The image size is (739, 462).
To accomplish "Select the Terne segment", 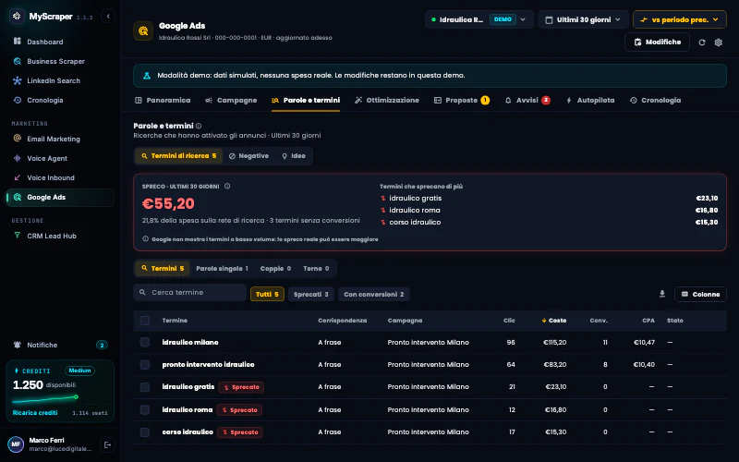I will (316, 269).
